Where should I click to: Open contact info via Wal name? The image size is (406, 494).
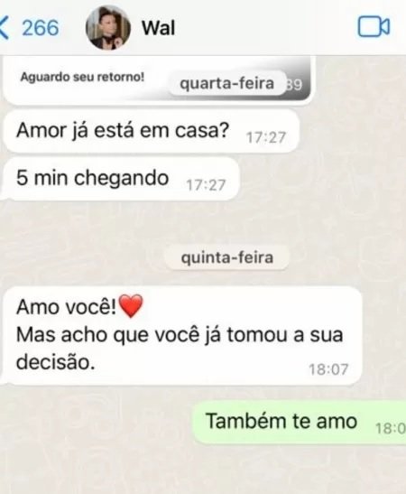point(158,28)
